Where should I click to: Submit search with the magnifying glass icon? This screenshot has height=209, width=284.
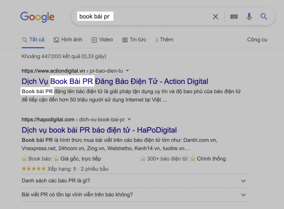(x=264, y=16)
